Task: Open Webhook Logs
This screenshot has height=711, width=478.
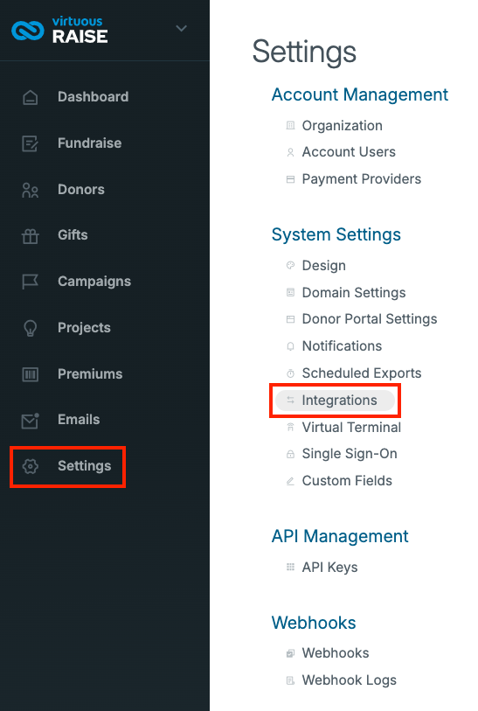Action: pyautogui.click(x=350, y=680)
